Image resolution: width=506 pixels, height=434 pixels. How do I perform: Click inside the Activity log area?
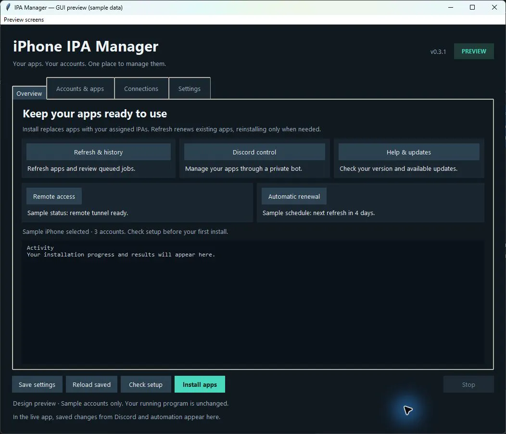tap(253, 302)
